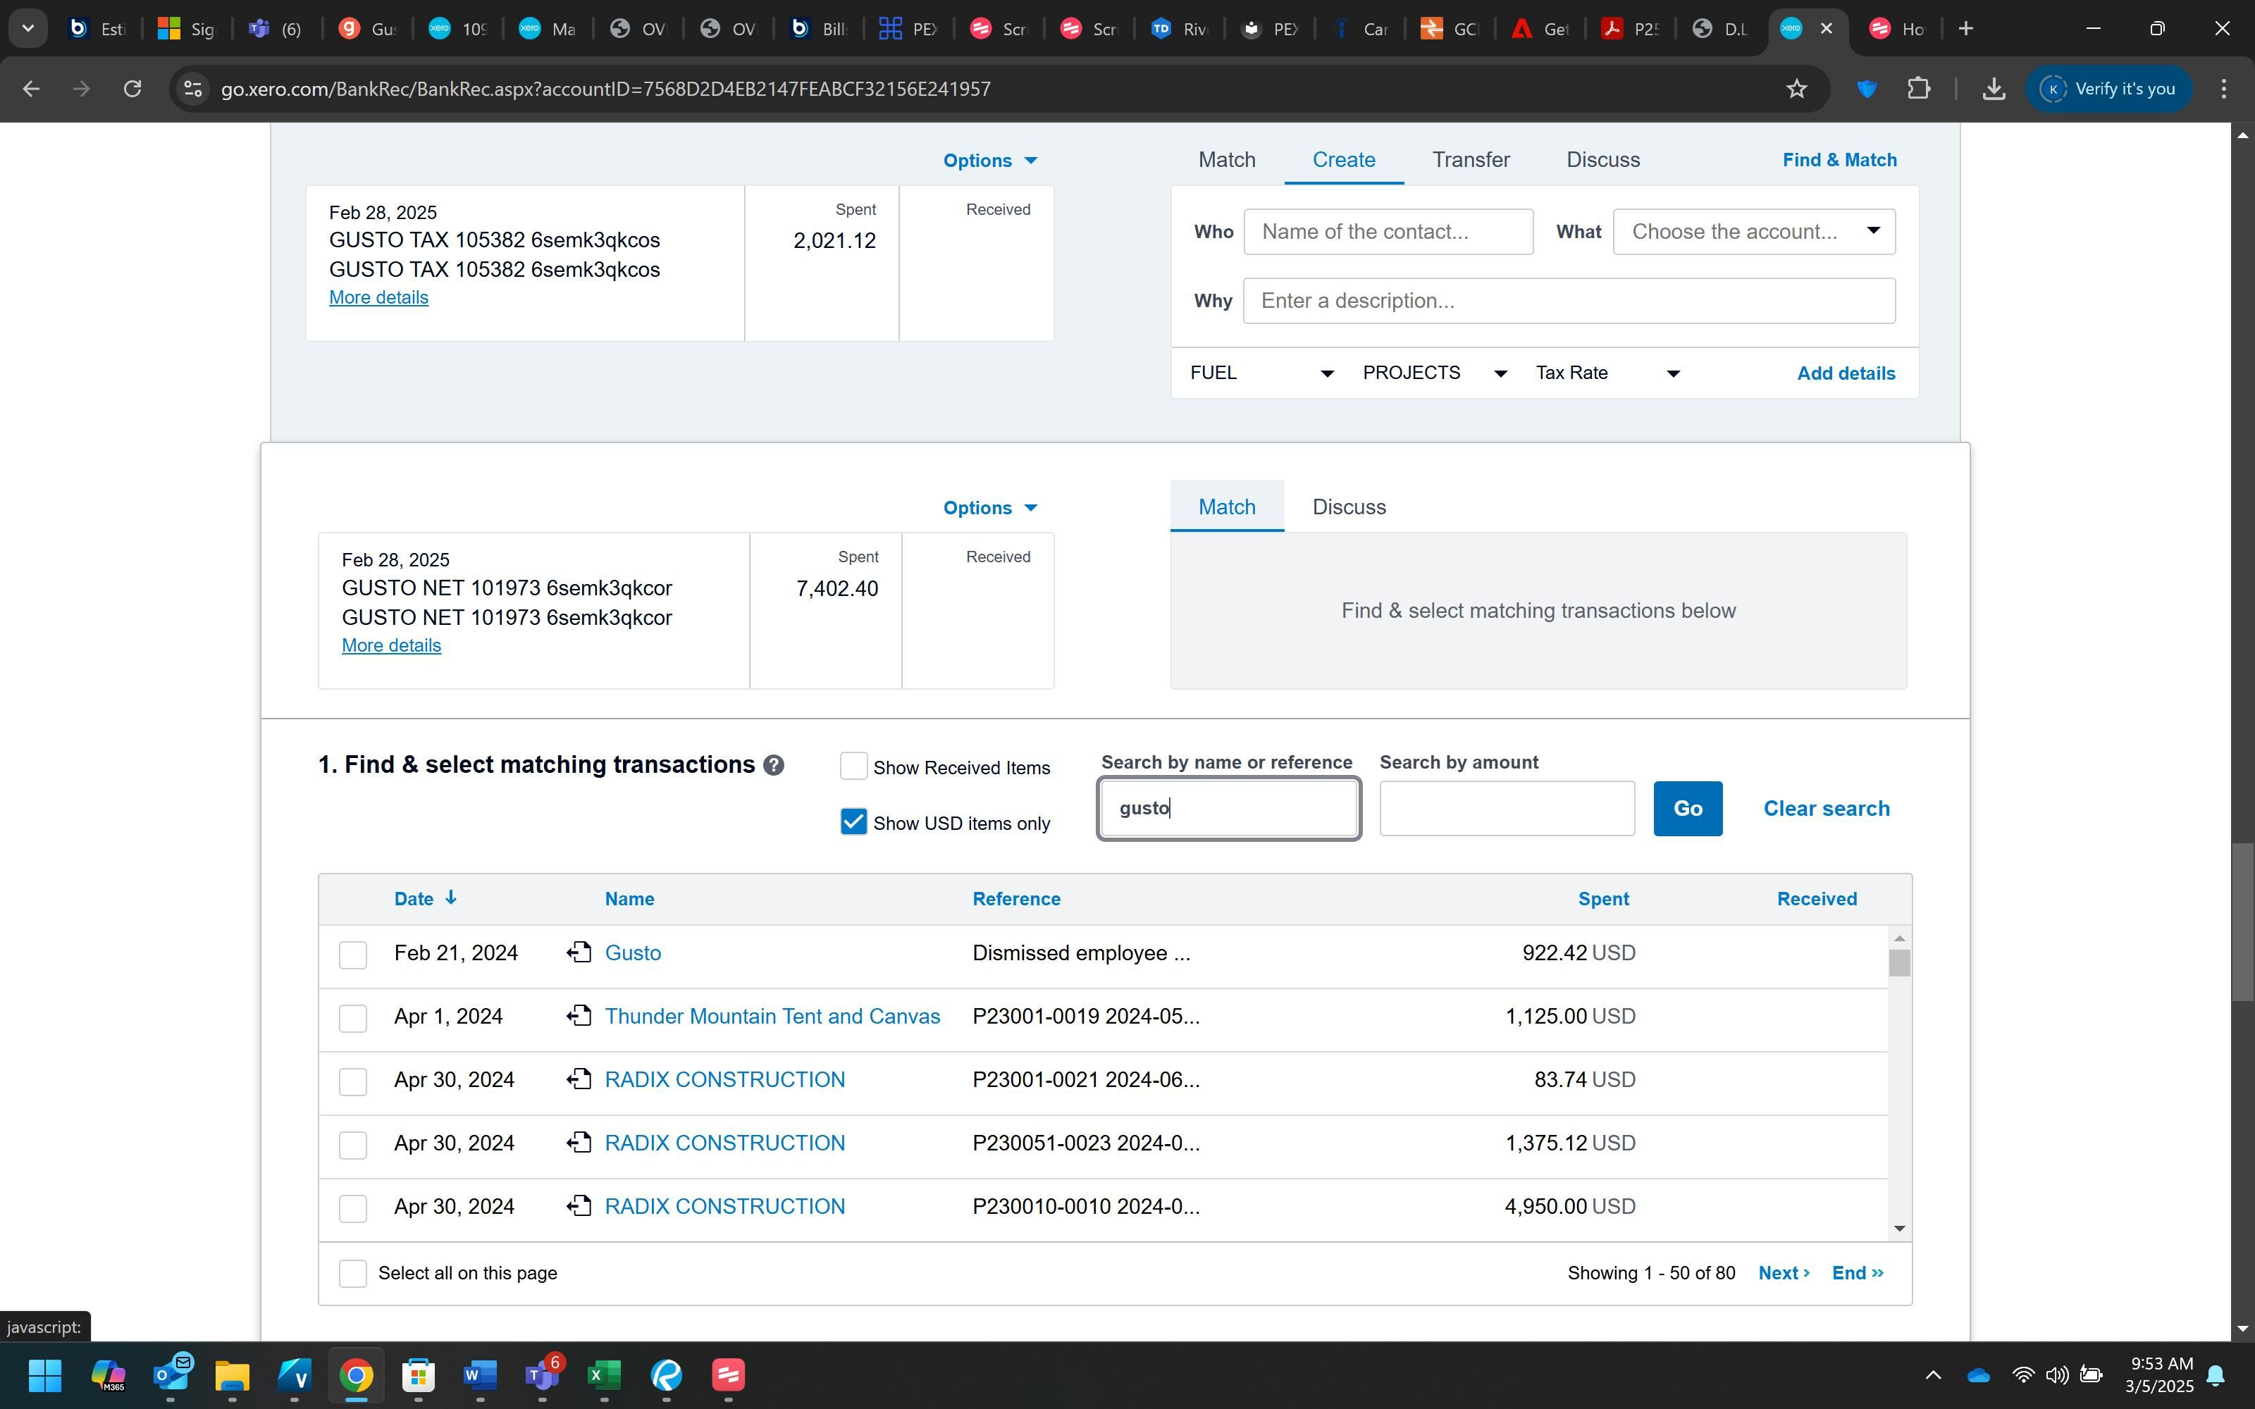Bookmark this page with the star icon
Image resolution: width=2255 pixels, height=1409 pixels.
[1796, 89]
